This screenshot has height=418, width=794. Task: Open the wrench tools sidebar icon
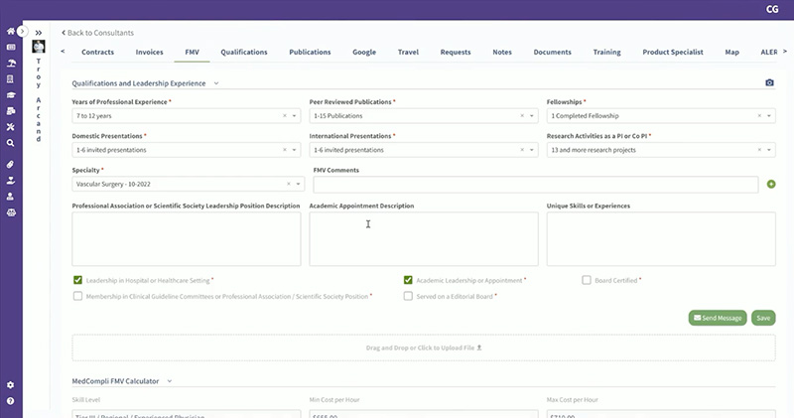click(10, 127)
